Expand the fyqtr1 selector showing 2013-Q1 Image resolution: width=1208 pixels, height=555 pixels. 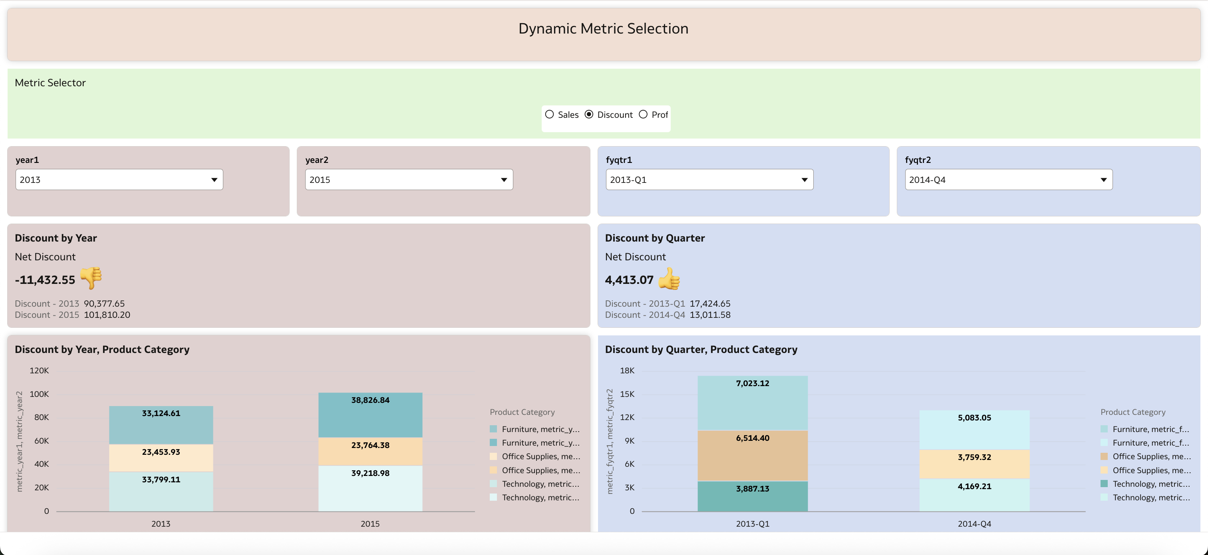[x=709, y=179]
